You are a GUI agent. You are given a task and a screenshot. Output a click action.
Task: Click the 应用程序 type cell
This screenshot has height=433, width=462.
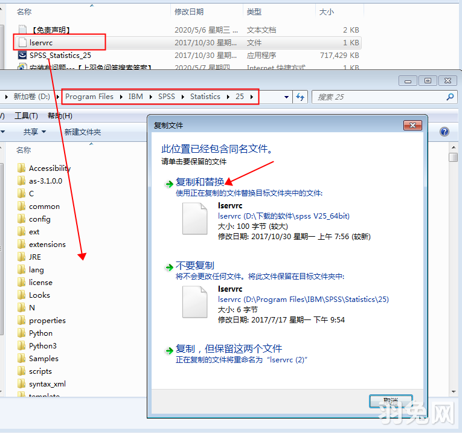tap(261, 55)
